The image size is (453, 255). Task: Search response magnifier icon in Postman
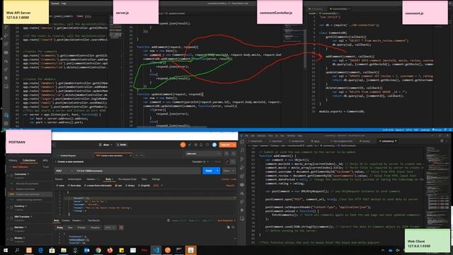click(233, 227)
